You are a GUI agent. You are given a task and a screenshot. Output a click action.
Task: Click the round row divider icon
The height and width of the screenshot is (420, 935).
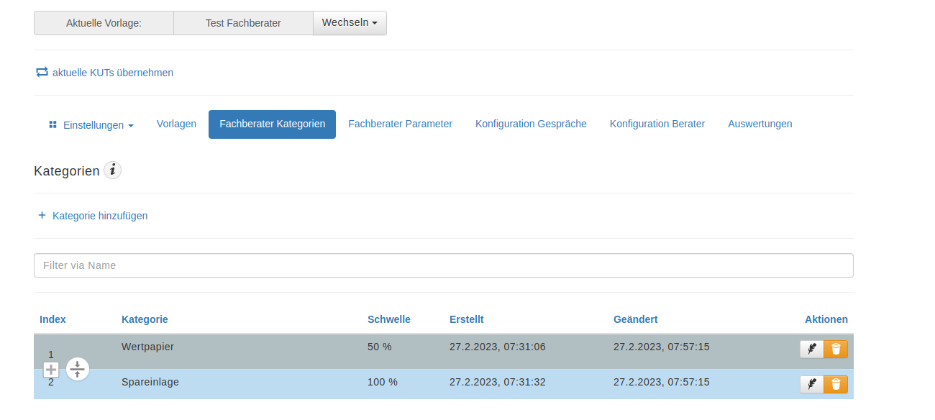[78, 369]
